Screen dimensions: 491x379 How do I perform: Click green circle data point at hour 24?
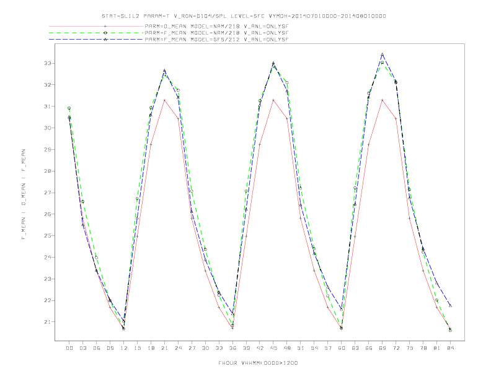click(x=178, y=90)
